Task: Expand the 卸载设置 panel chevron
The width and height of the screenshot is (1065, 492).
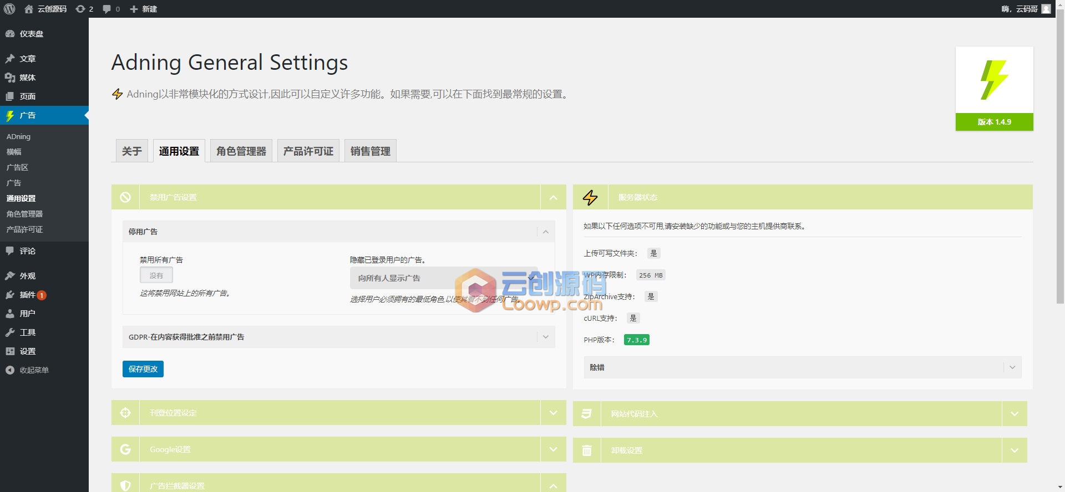Action: [x=1015, y=450]
